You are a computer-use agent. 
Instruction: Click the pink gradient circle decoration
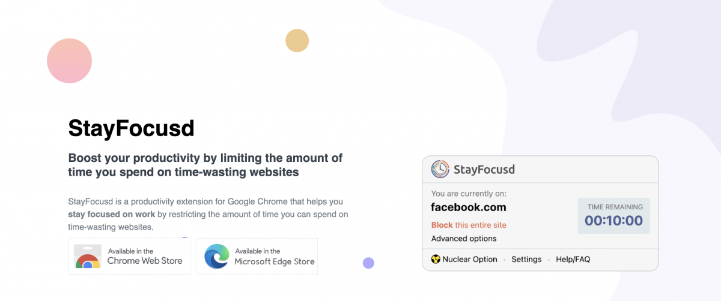pos(69,61)
